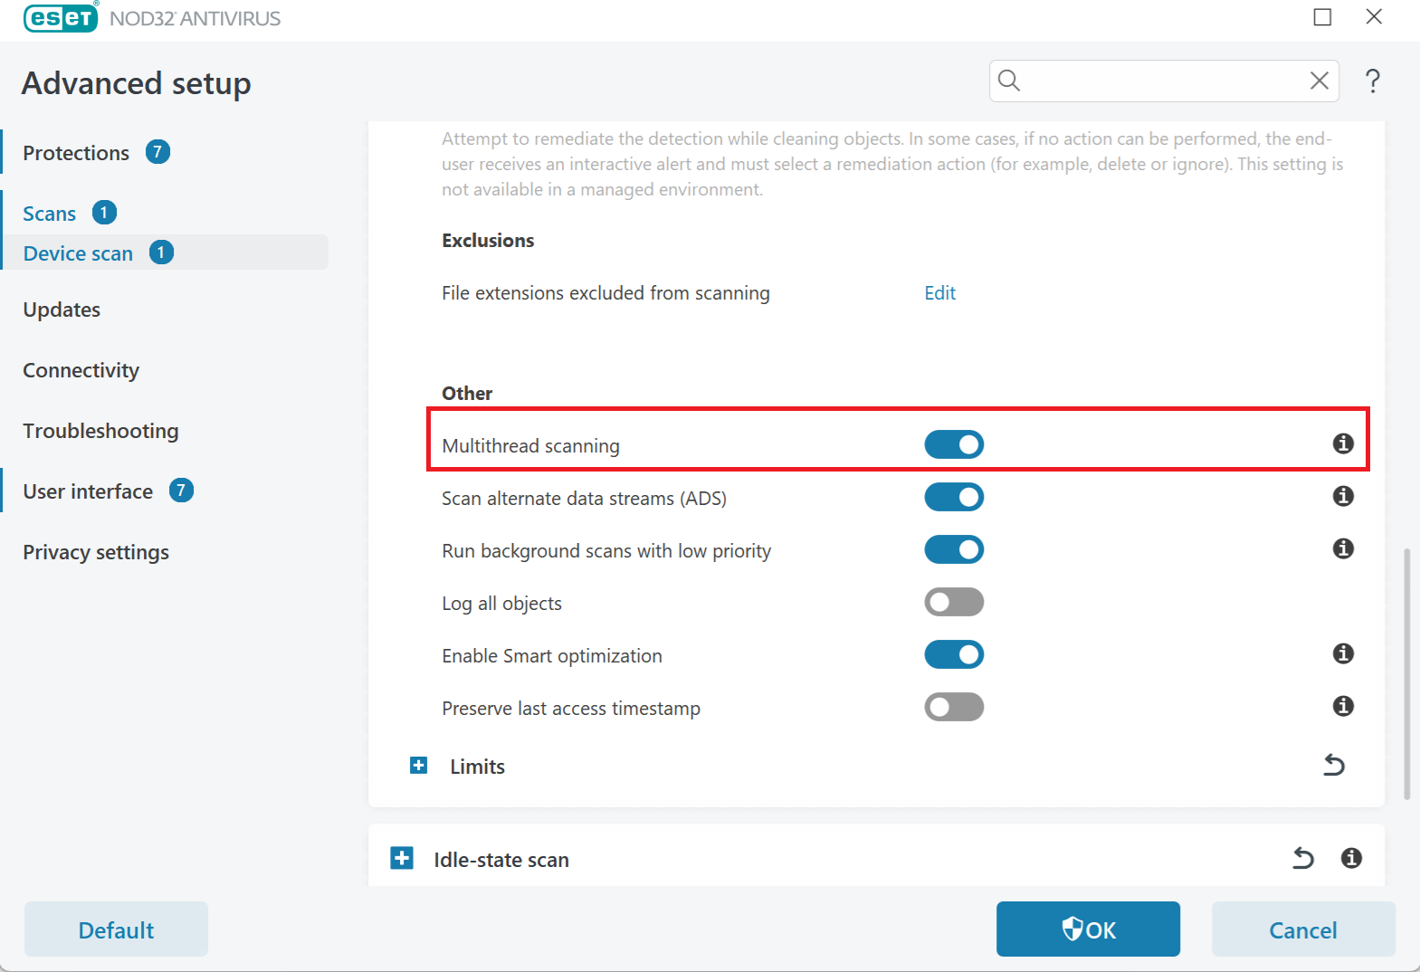Open the Protections settings category
Viewport: 1420px width, 972px height.
pyautogui.click(x=76, y=153)
